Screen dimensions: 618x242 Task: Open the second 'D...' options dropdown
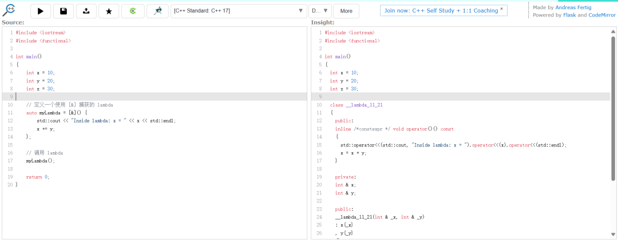click(x=320, y=11)
